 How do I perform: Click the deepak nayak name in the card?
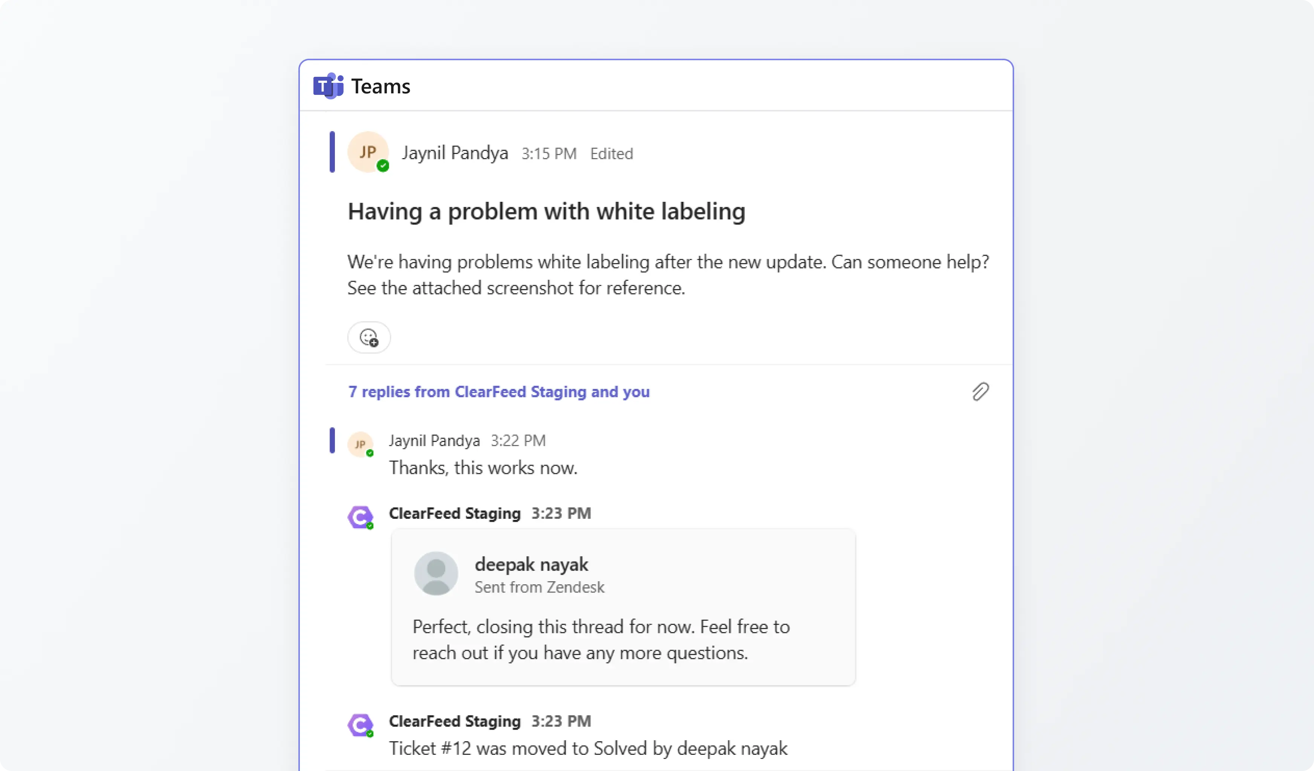point(531,564)
